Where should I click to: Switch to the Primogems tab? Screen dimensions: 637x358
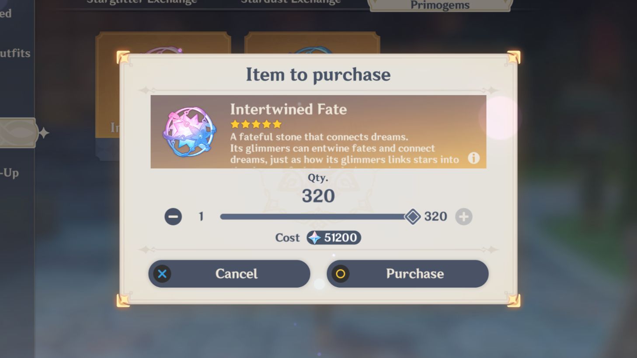pyautogui.click(x=440, y=5)
